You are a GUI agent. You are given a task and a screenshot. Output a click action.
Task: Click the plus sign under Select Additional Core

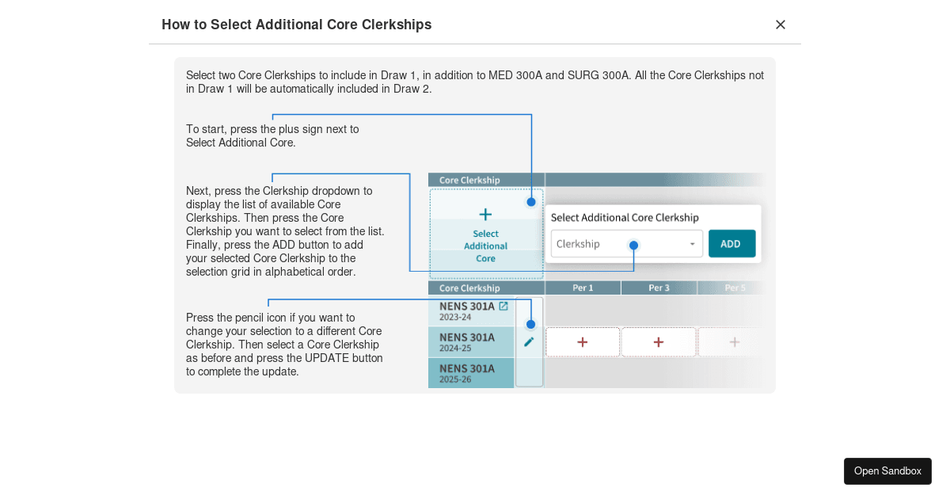pyautogui.click(x=485, y=213)
